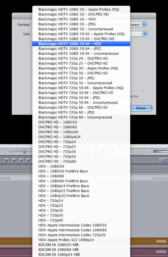
Task: Select Blackmagic HDTV 720p 59.94 – JPEG
Action: click(x=81, y=98)
